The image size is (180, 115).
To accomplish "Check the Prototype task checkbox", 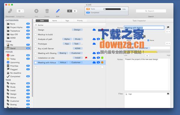I will click(36, 44).
